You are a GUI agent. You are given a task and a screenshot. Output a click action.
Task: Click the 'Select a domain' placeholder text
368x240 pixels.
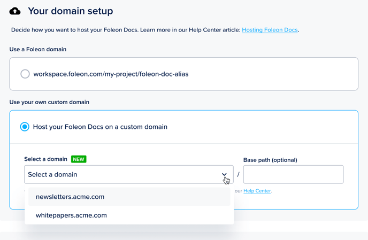tap(52, 174)
